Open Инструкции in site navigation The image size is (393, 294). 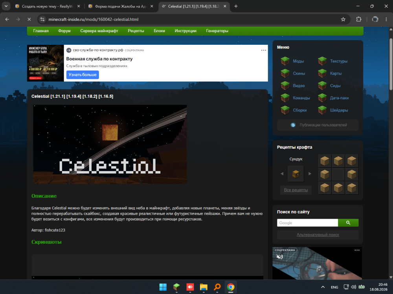coord(185,31)
